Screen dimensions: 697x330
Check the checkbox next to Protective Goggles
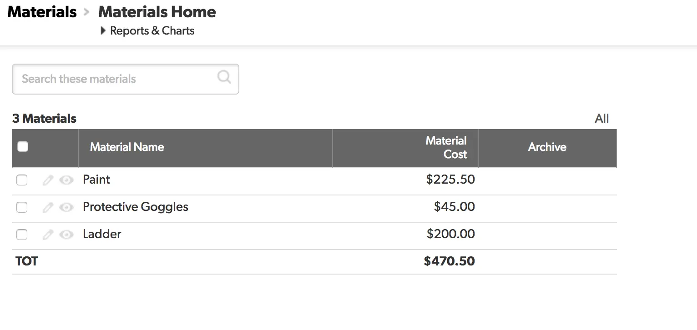(x=21, y=207)
